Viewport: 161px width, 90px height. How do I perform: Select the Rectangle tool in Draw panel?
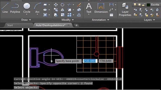coord(45,5)
